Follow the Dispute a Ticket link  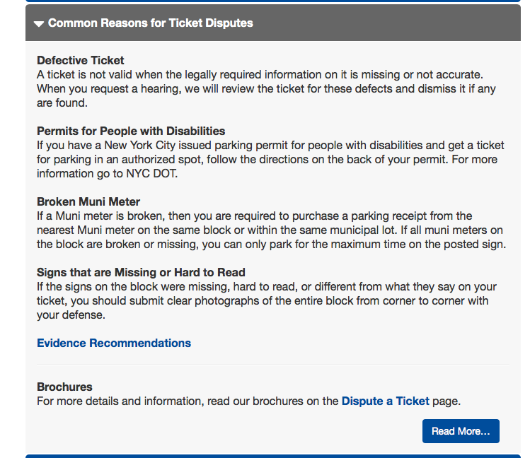tap(386, 401)
